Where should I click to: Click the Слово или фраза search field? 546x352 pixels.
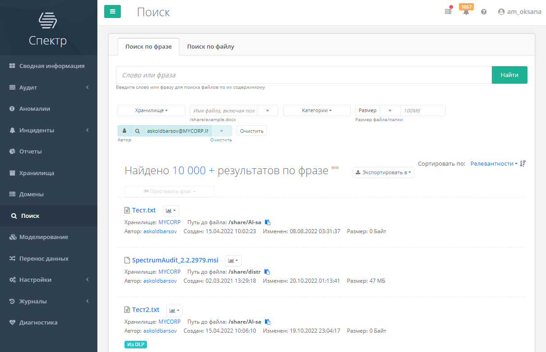(x=303, y=75)
